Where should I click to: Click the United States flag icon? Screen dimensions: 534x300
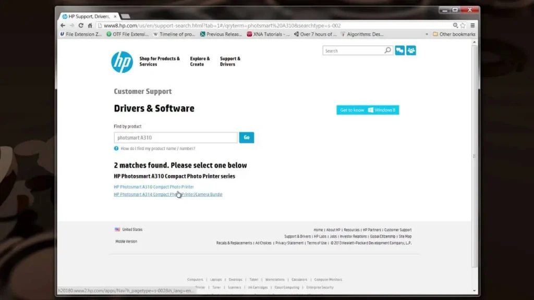point(117,229)
